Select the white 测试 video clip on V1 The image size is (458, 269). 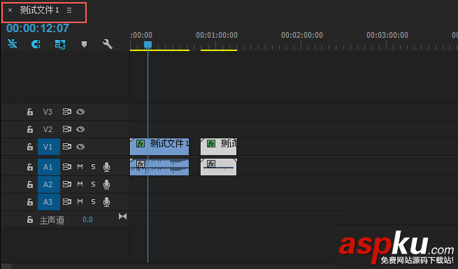(218, 147)
